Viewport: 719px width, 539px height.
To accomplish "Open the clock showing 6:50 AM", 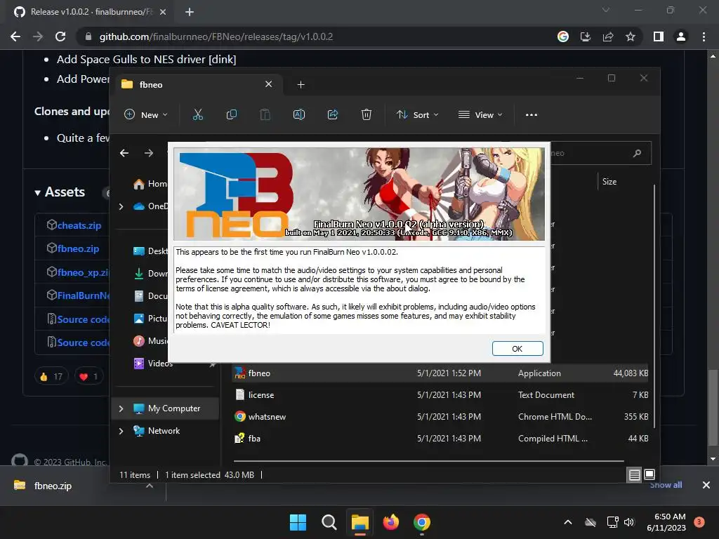I will click(666, 522).
